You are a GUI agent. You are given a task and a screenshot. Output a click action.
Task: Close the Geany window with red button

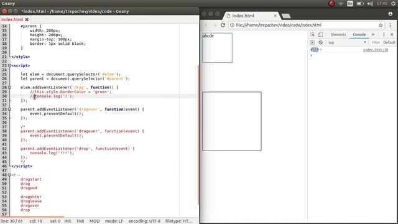(x=4, y=11)
